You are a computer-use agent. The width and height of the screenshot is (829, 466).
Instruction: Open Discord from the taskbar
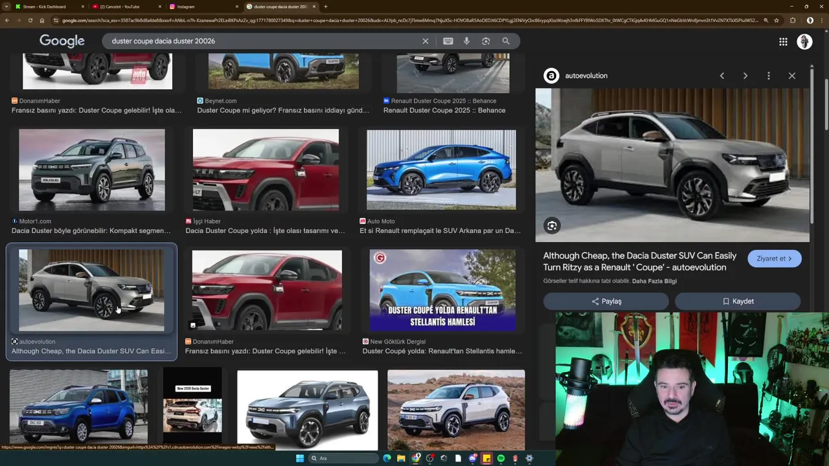click(472, 458)
